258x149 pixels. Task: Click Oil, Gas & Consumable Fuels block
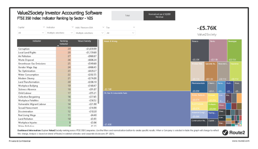147,109
